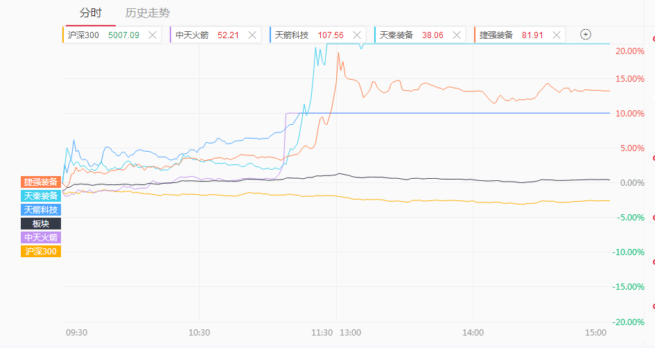Select the 分时 tab

91,13
